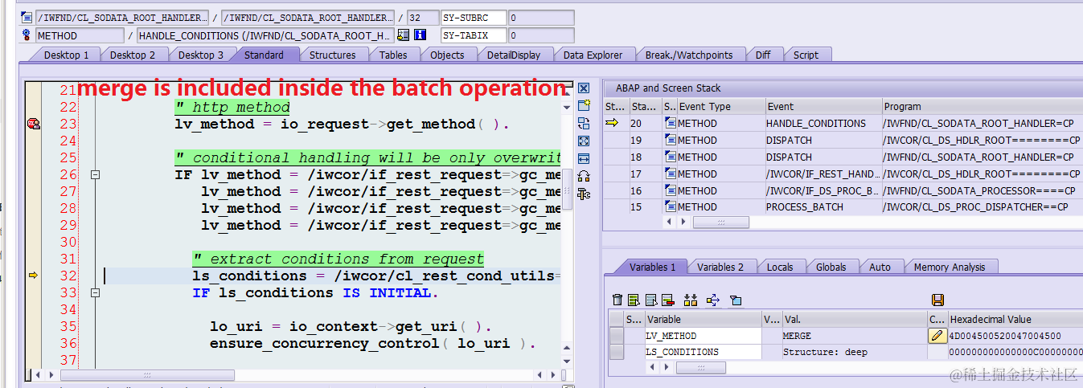Click the blue box icon in Variables toolbar

(x=735, y=300)
